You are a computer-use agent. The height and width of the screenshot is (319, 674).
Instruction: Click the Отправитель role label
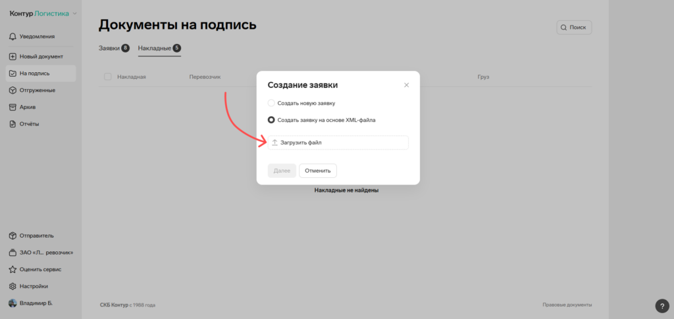pos(37,236)
